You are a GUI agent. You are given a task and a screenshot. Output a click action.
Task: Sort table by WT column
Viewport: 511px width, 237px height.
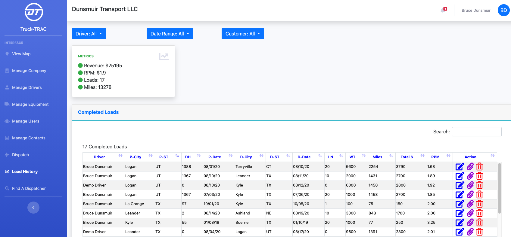coord(357,157)
